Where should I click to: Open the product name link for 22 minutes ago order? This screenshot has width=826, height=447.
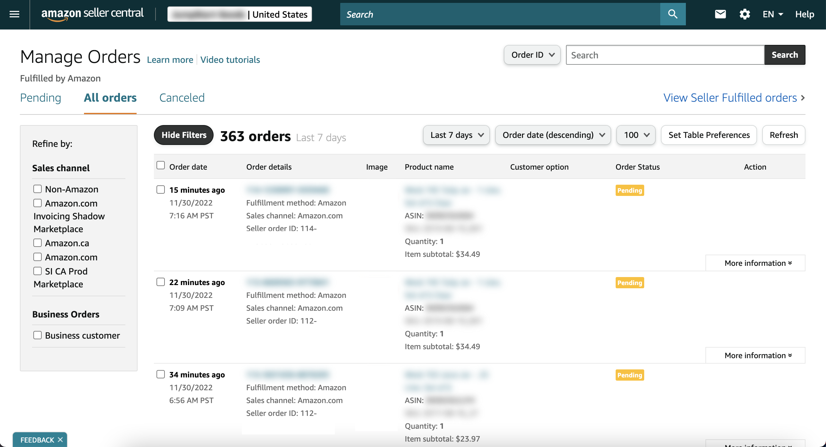[452, 289]
